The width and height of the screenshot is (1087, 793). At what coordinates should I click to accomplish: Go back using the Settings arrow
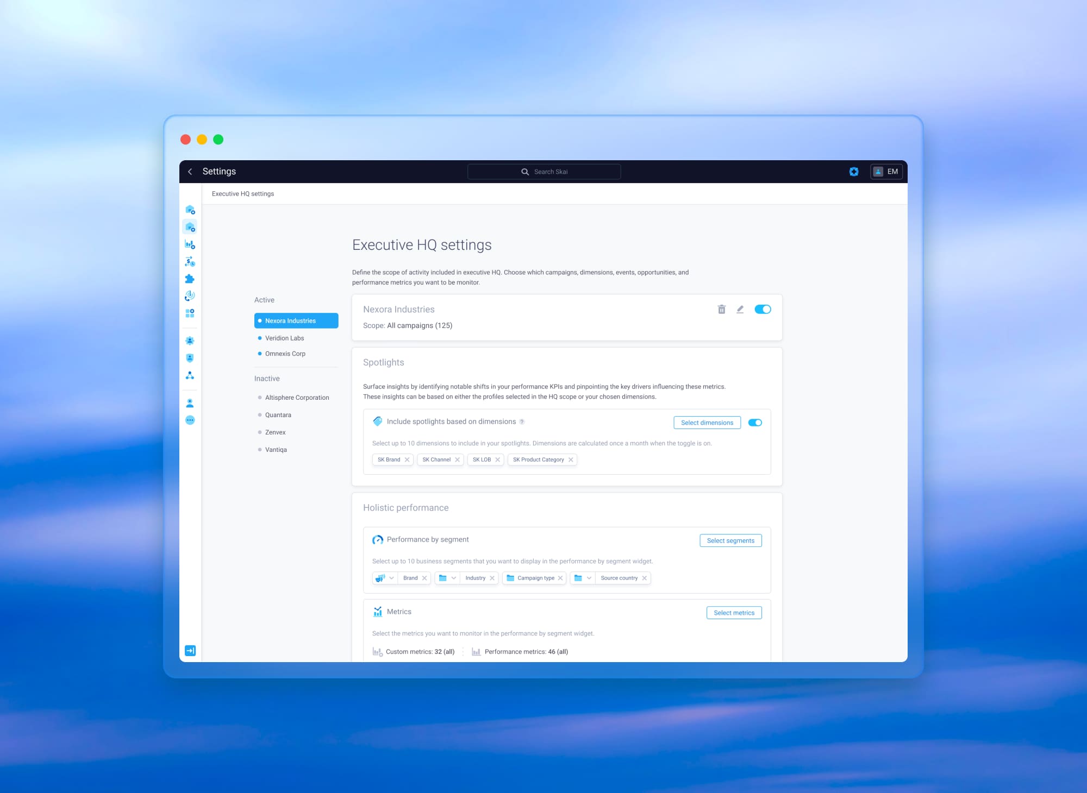(190, 172)
